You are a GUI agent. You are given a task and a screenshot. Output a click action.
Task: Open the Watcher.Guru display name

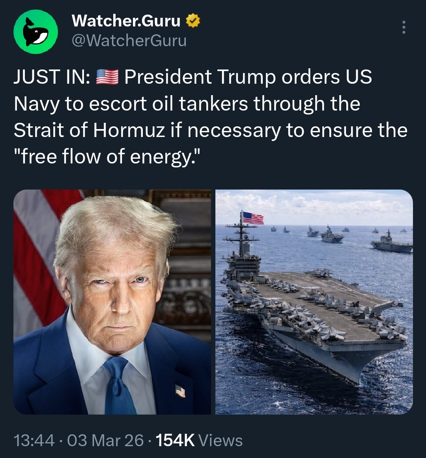point(126,21)
